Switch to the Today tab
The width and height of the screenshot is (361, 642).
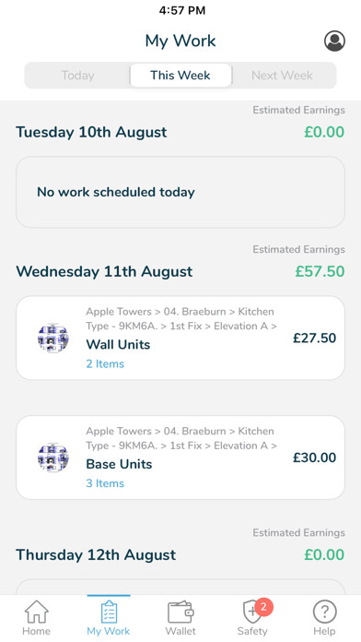pyautogui.click(x=77, y=76)
